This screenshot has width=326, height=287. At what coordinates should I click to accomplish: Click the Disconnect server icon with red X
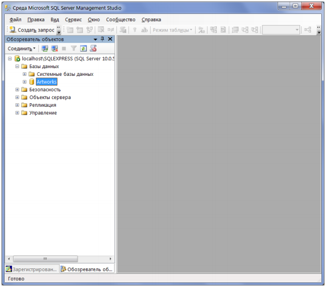55,49
